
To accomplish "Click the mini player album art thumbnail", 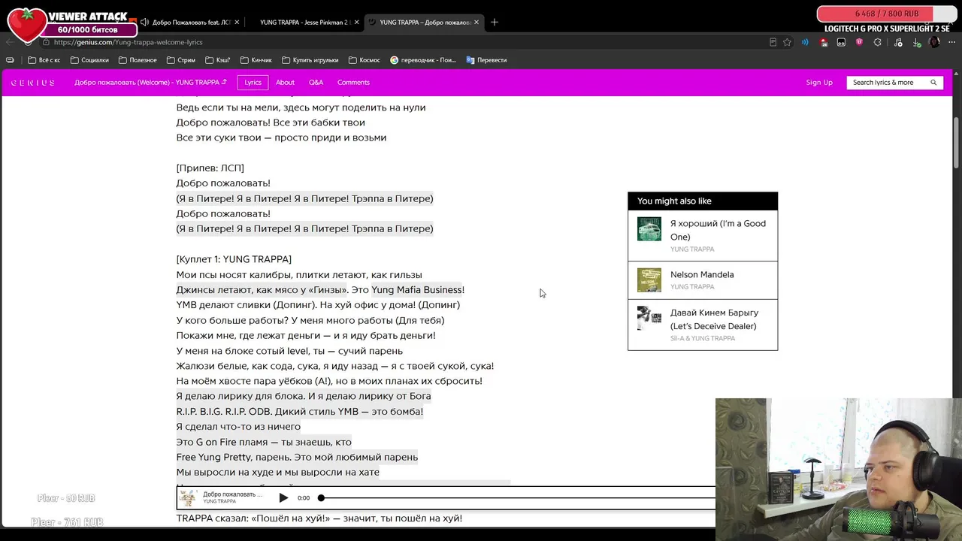I will (x=188, y=497).
